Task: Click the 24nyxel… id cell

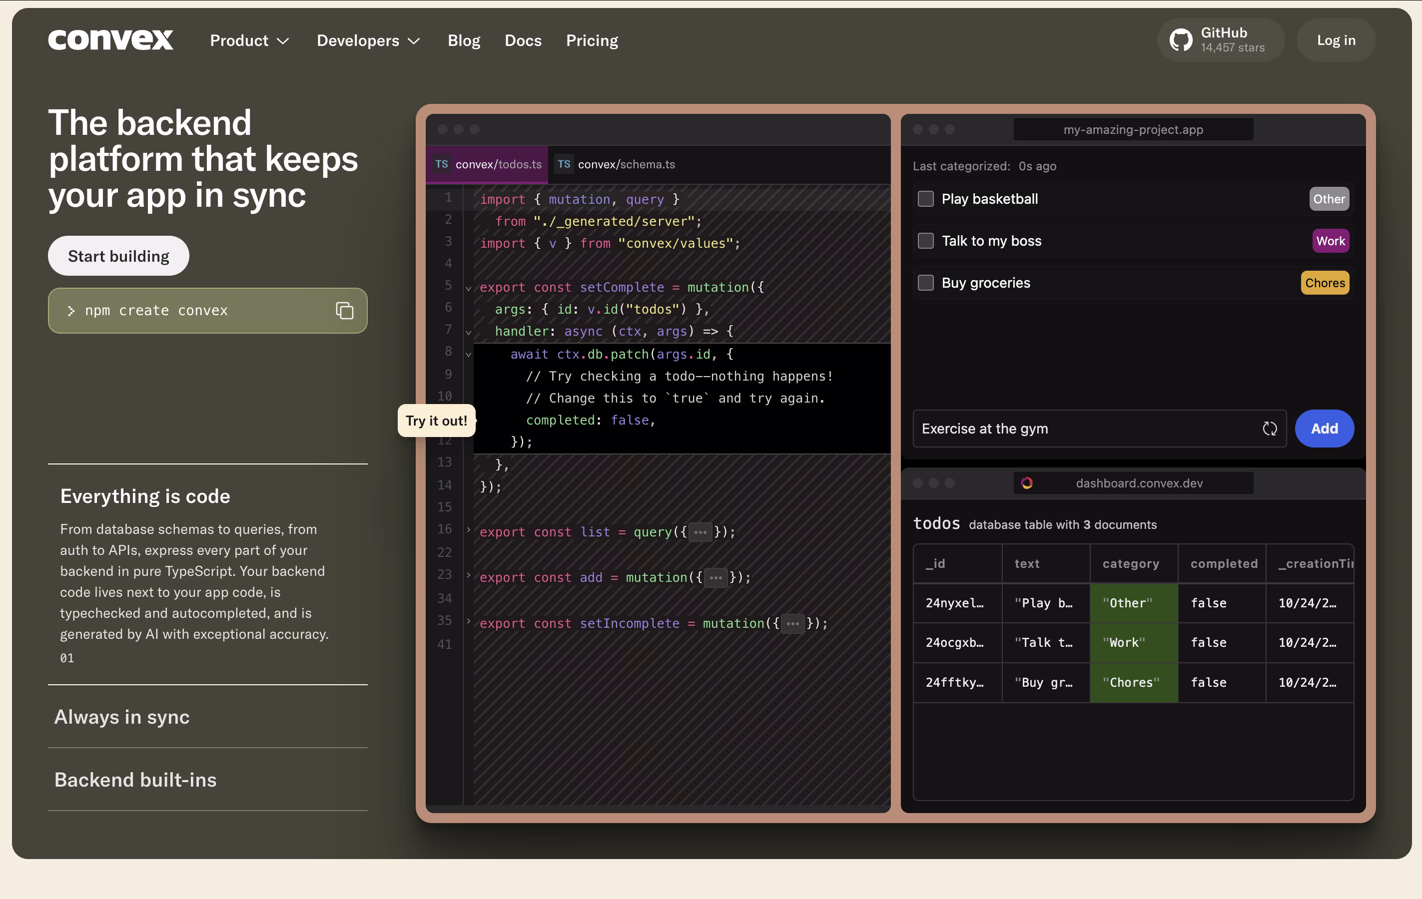Action: tap(957, 603)
